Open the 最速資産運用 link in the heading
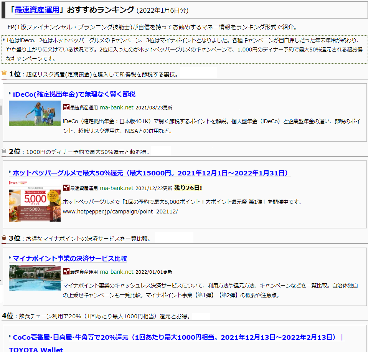Screen dimensions: 368x352 pos(37,10)
